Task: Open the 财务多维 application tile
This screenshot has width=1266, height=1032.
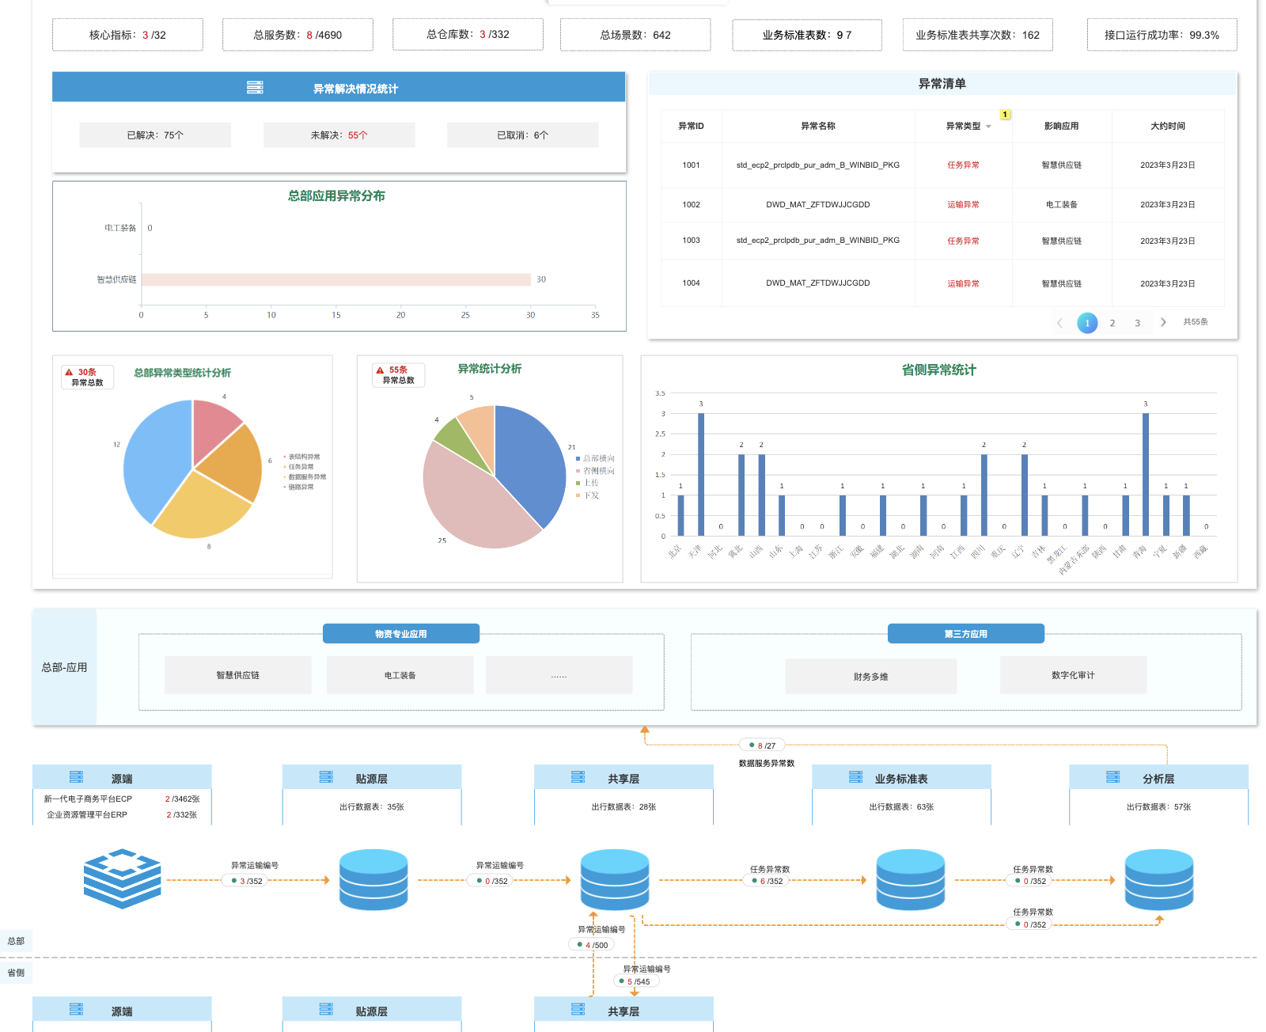Action: click(x=871, y=677)
